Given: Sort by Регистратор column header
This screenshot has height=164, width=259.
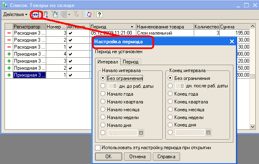Looking at the screenshot, I should [30, 26].
